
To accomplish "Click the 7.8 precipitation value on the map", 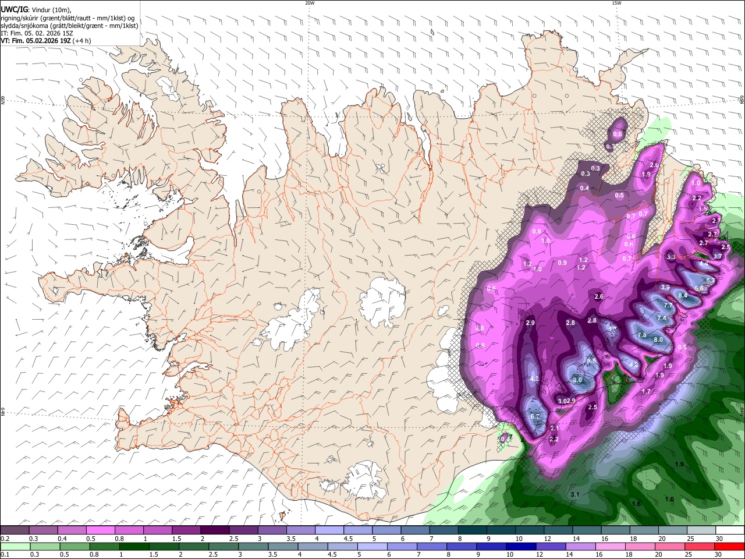I will 643,335.
